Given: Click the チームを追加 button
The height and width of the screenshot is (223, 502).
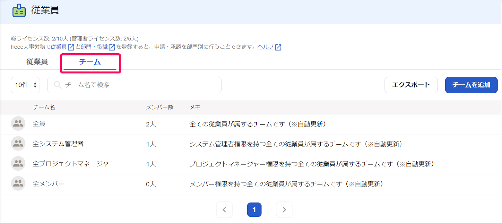Looking at the screenshot, I should pyautogui.click(x=471, y=85).
